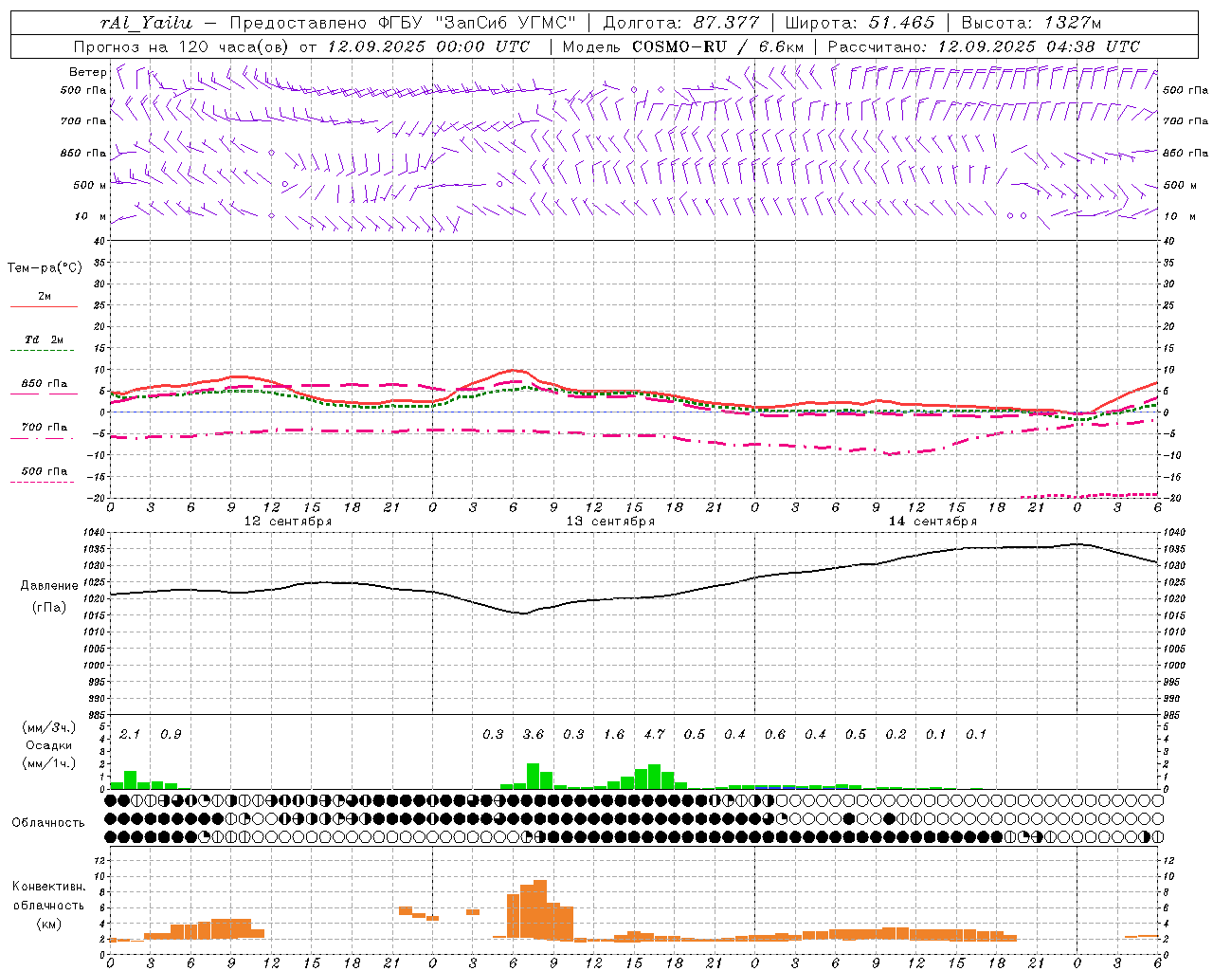Click the Прогноз на 120 часа(ов) text
The width and height of the screenshot is (1213, 971).
(x=182, y=46)
